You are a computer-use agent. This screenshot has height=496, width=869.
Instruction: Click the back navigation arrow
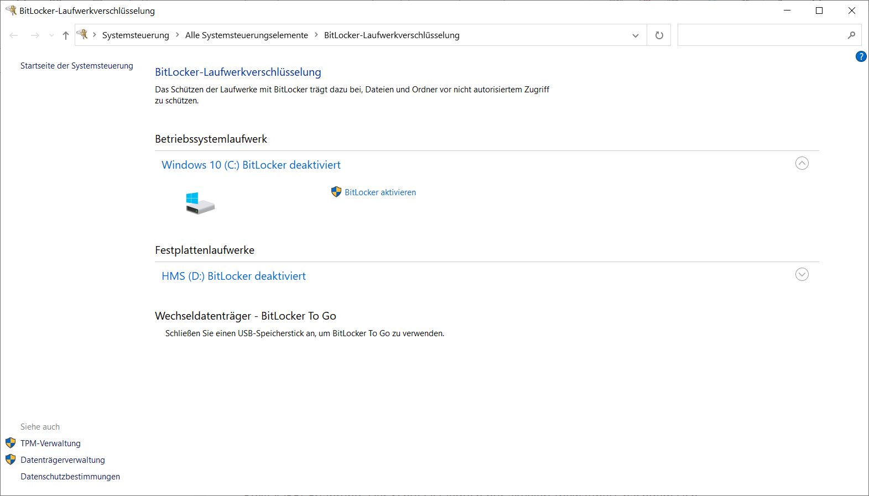click(14, 35)
